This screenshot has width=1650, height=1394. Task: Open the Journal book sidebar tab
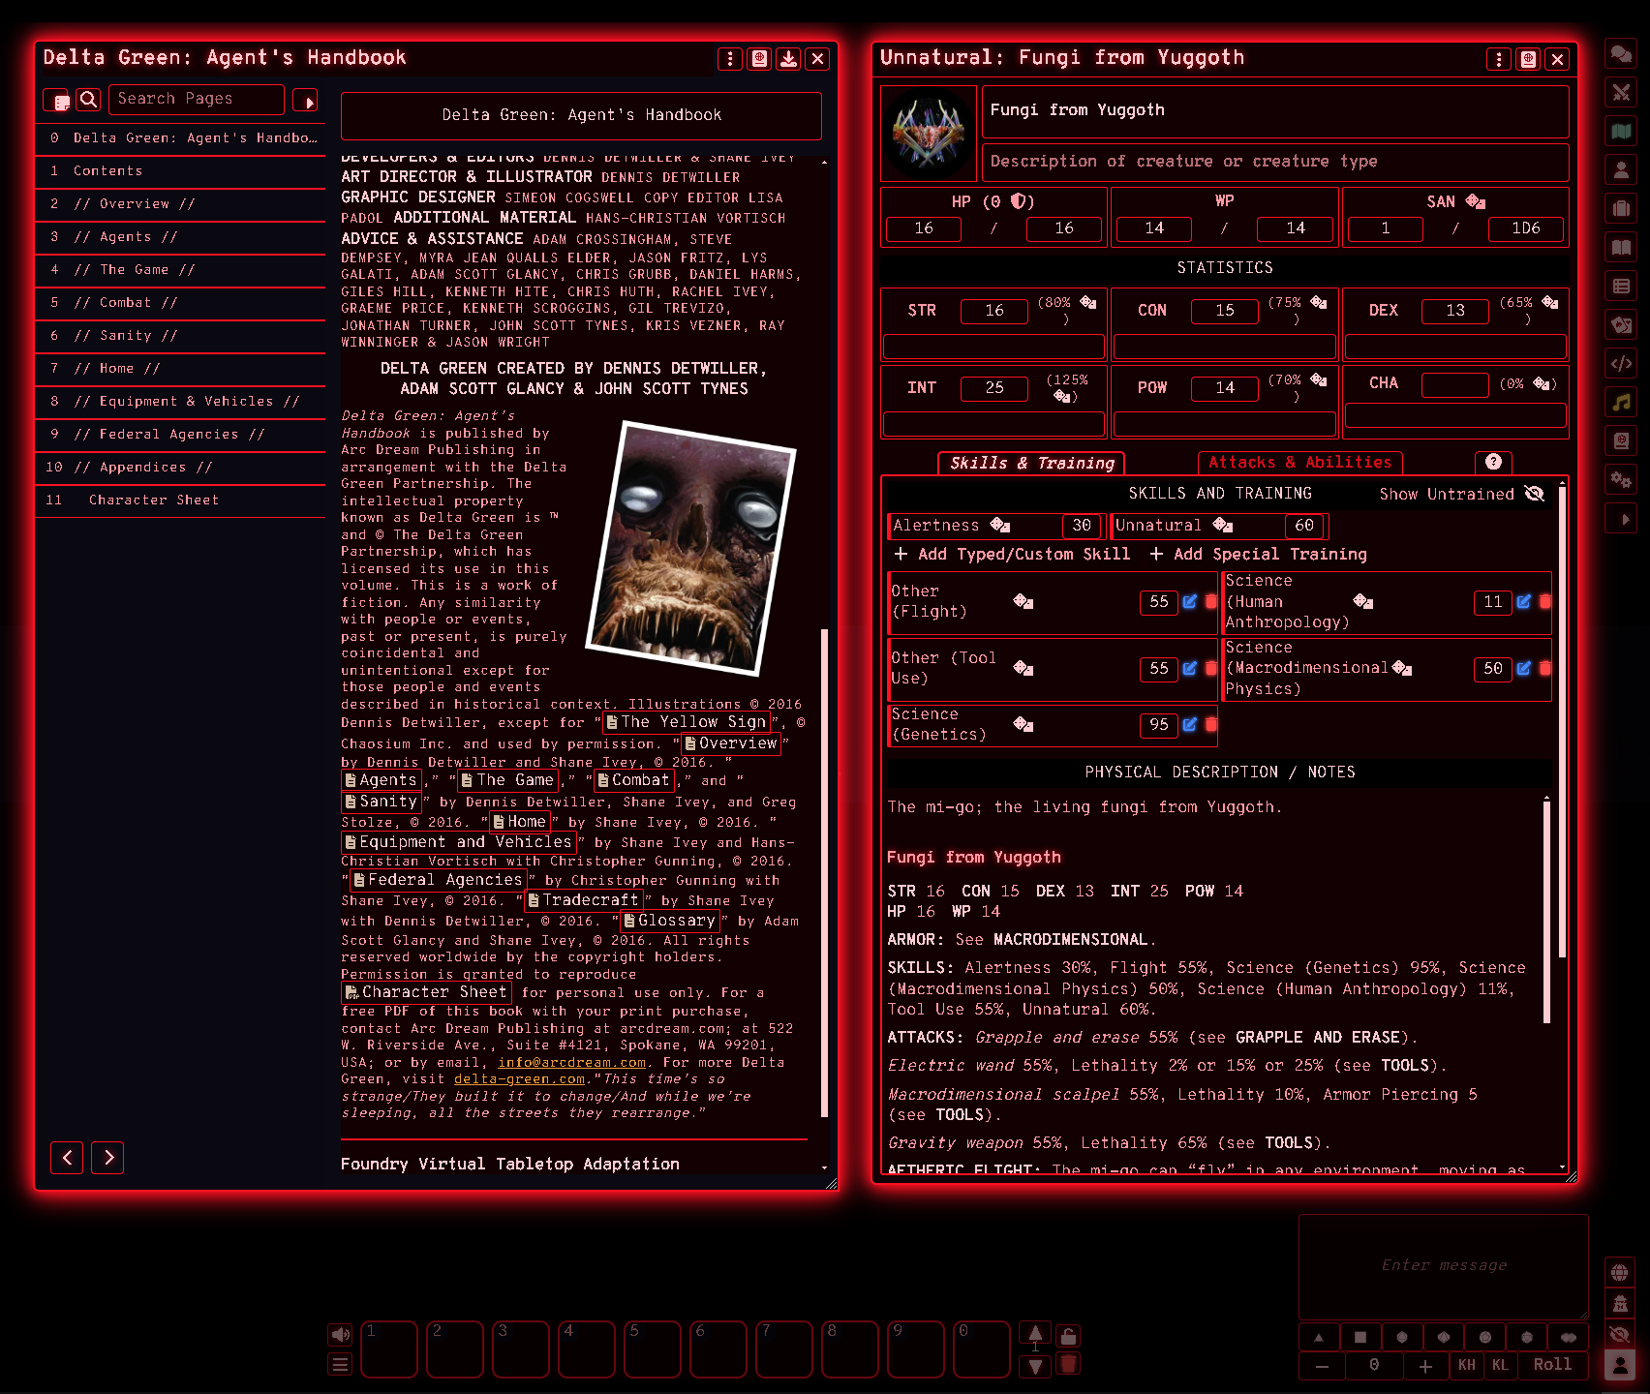tap(1621, 247)
